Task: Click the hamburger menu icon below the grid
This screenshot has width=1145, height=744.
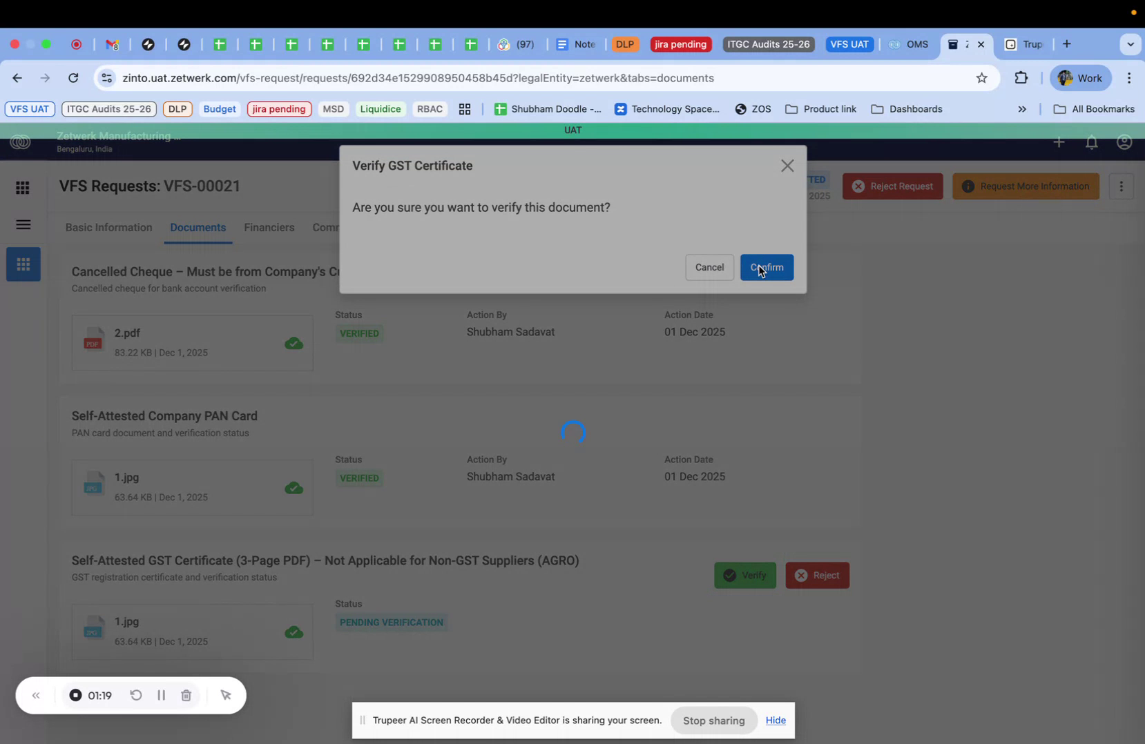Action: point(23,224)
